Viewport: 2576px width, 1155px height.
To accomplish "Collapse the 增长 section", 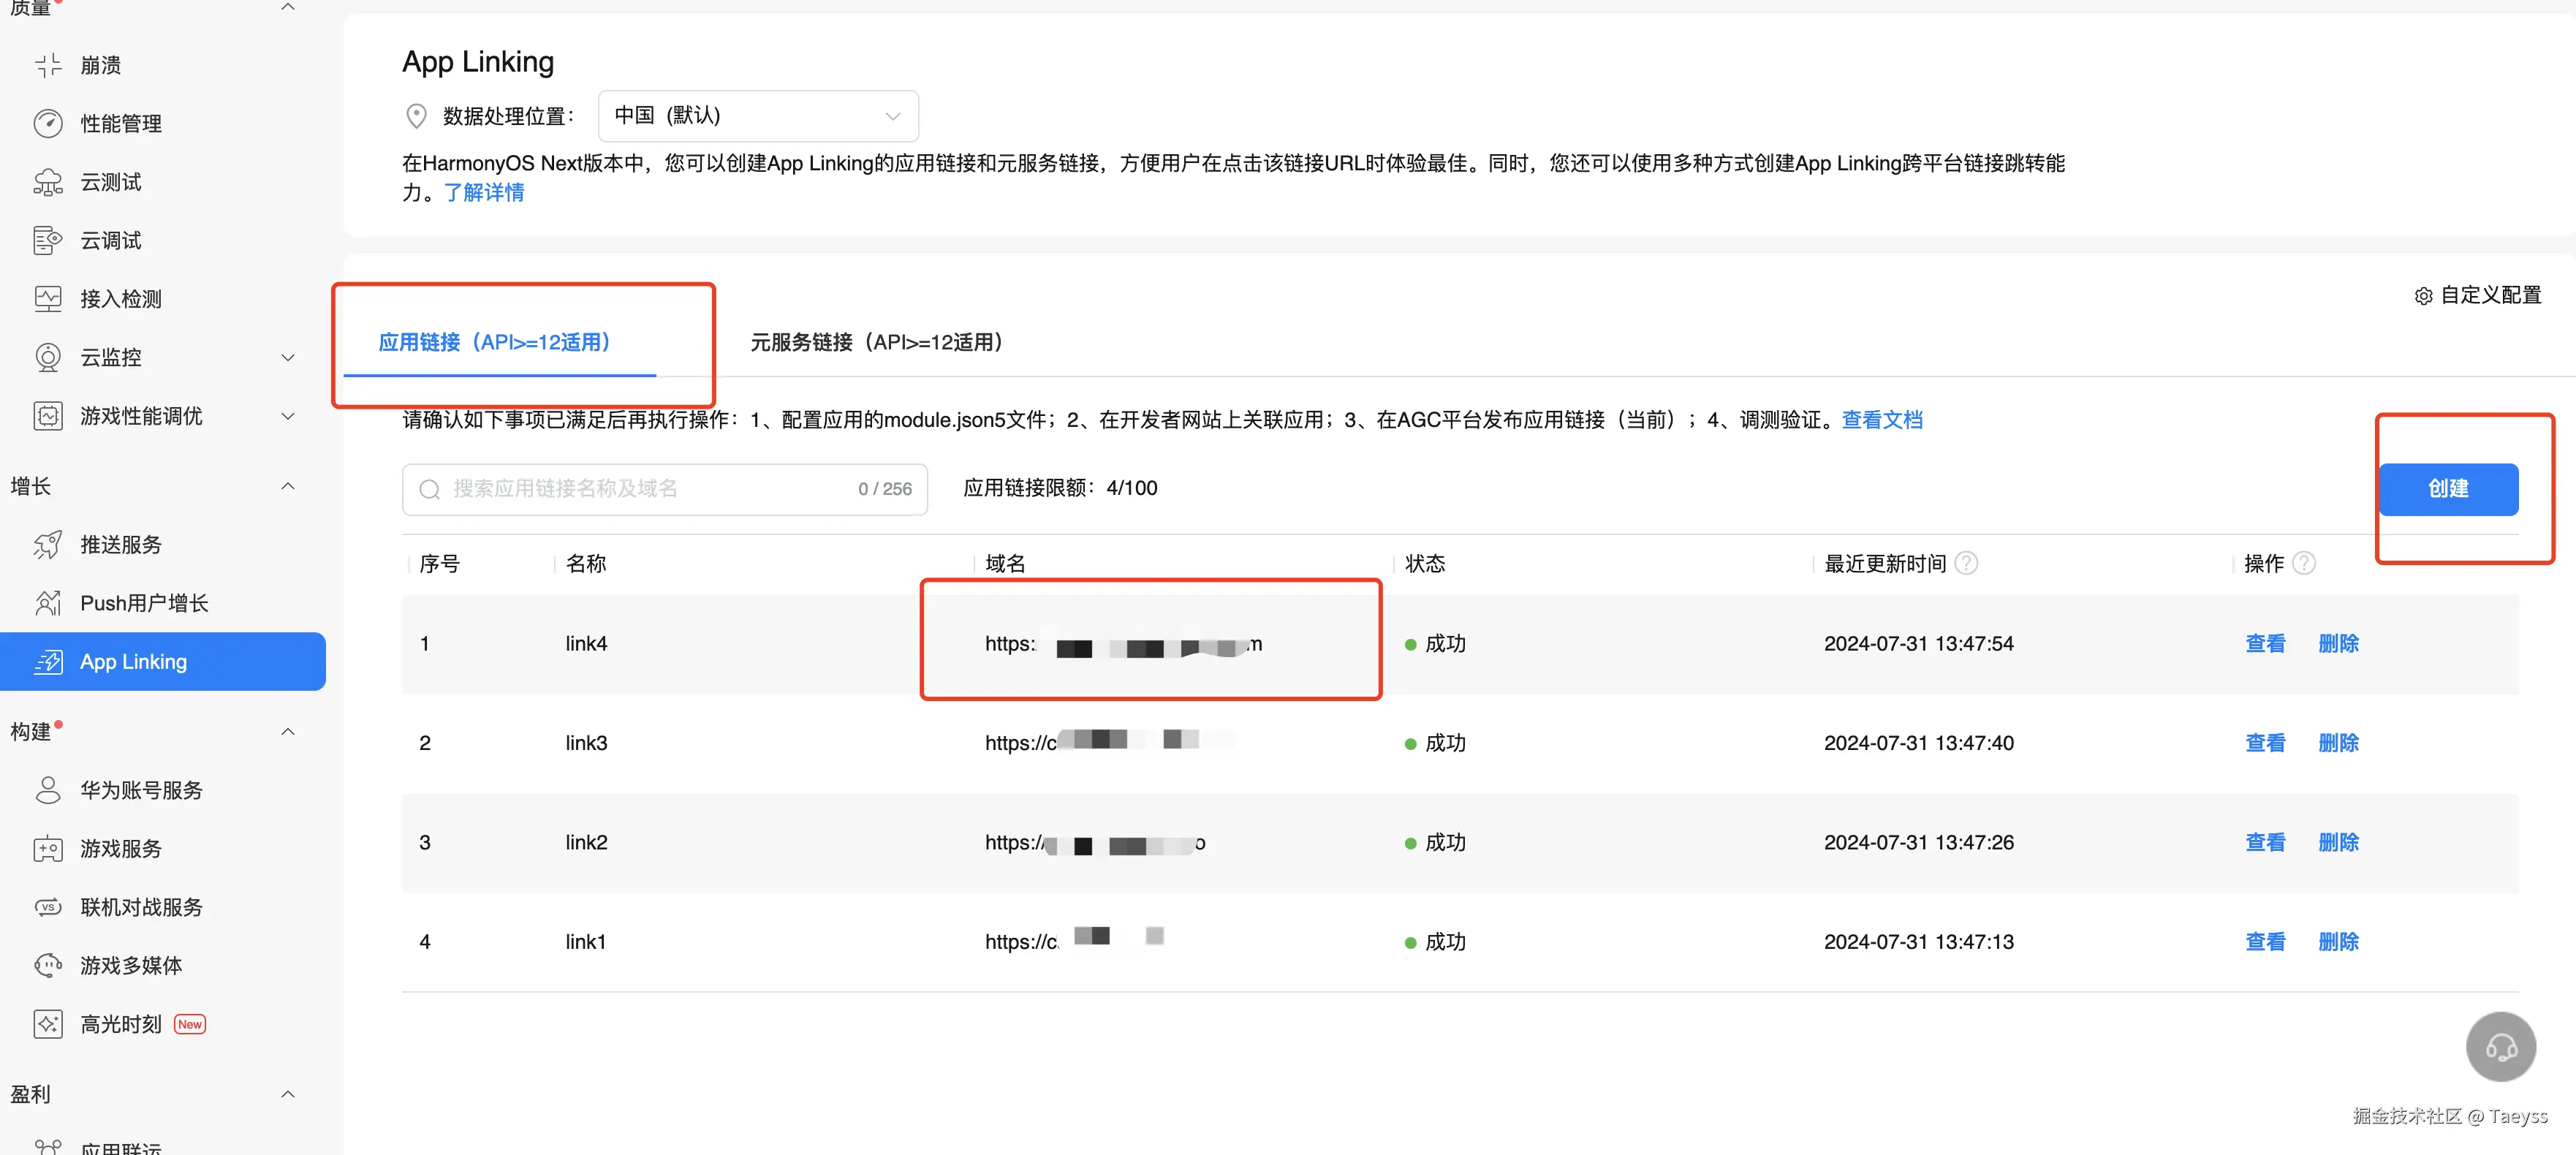I will [x=288, y=486].
